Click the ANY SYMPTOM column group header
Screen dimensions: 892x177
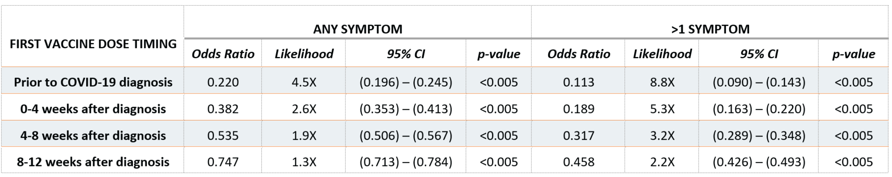pyautogui.click(x=357, y=29)
